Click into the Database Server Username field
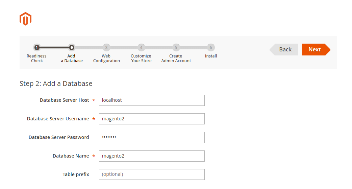 click(152, 119)
